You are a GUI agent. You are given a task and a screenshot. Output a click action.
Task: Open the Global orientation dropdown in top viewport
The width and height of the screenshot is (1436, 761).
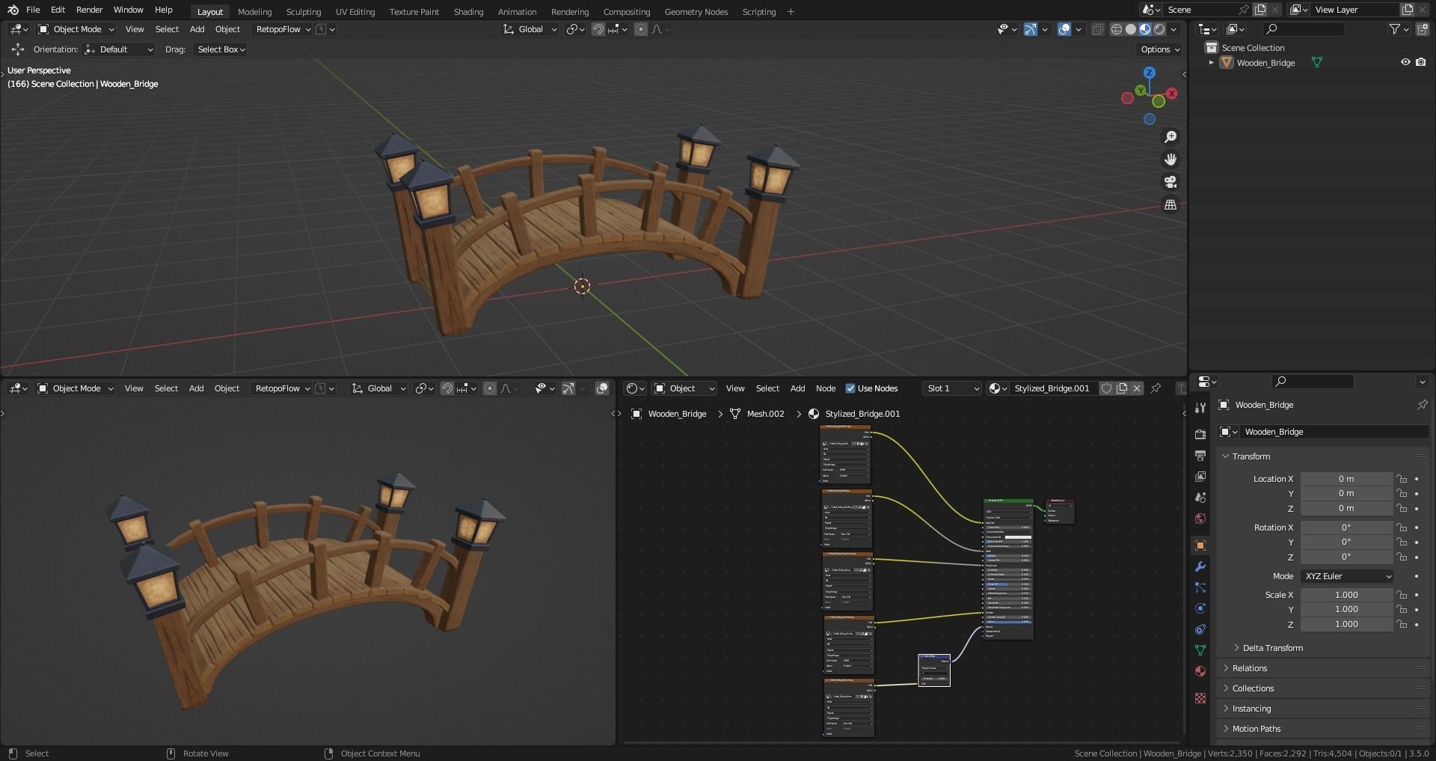530,29
